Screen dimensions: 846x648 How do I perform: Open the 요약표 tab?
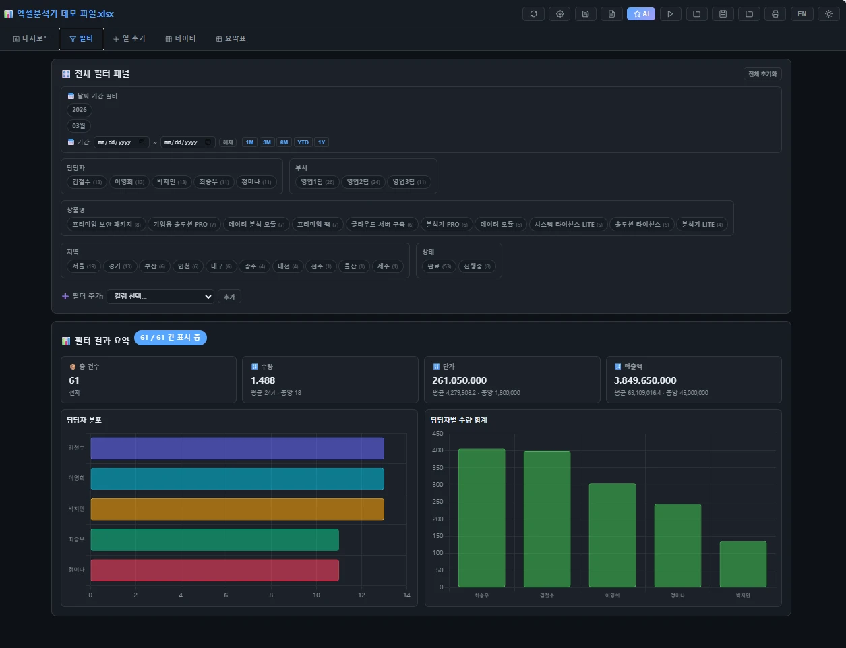pos(231,39)
